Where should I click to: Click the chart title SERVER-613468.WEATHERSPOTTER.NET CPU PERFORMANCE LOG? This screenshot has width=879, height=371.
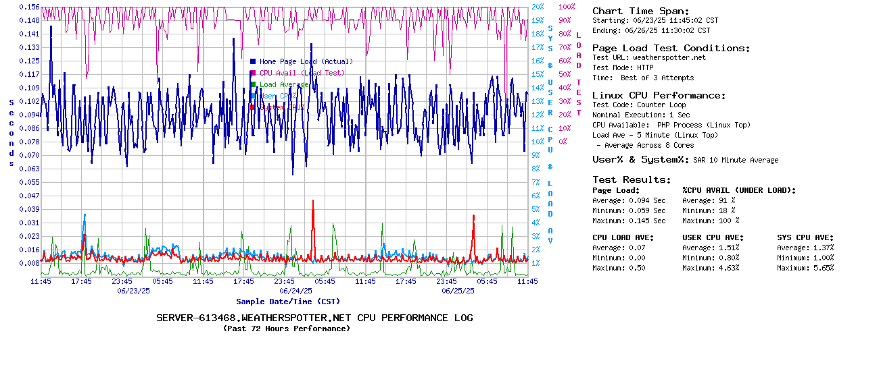click(x=314, y=318)
